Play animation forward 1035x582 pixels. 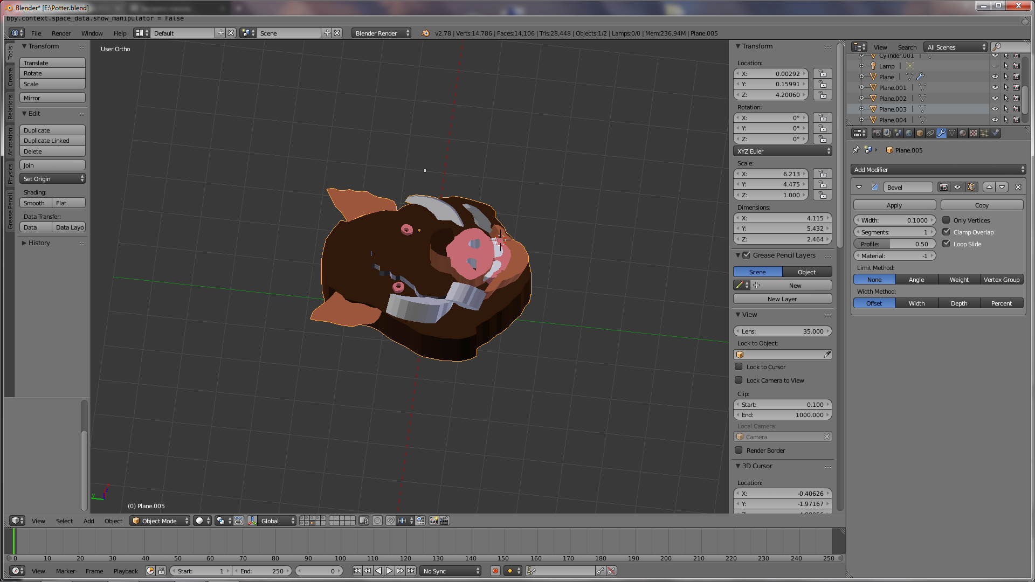click(x=389, y=571)
